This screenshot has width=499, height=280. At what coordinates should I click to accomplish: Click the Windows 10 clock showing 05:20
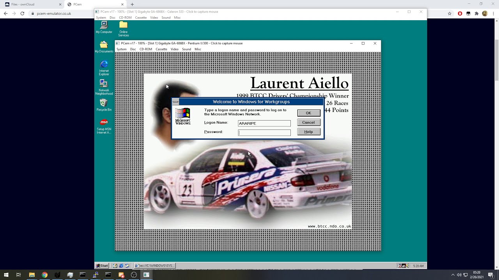pos(477,275)
